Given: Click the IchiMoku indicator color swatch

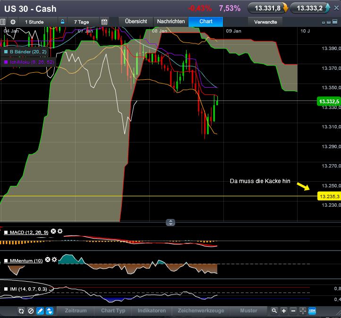Looking at the screenshot, I should [x=6, y=62].
